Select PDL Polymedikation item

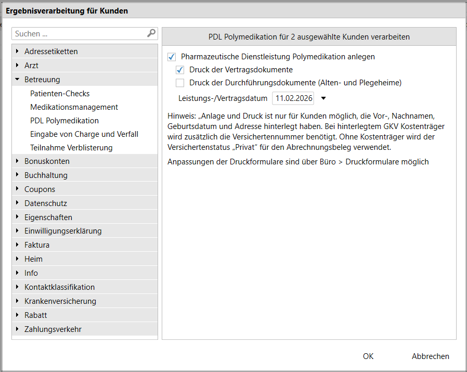click(x=64, y=121)
